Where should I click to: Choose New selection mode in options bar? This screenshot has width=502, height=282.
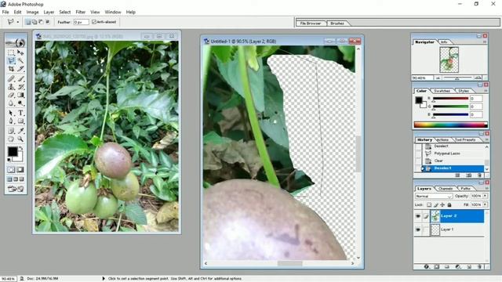[28, 22]
